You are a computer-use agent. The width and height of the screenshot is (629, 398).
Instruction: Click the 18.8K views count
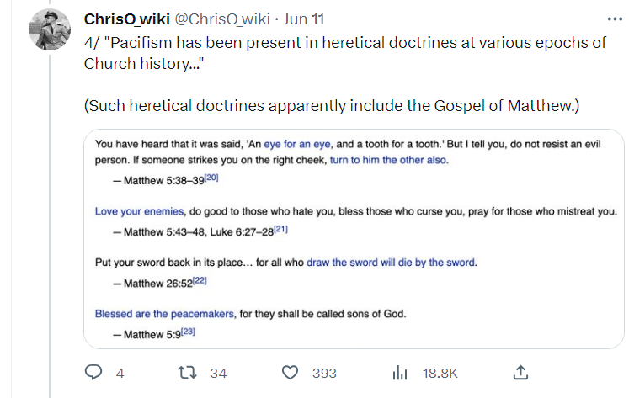440,373
